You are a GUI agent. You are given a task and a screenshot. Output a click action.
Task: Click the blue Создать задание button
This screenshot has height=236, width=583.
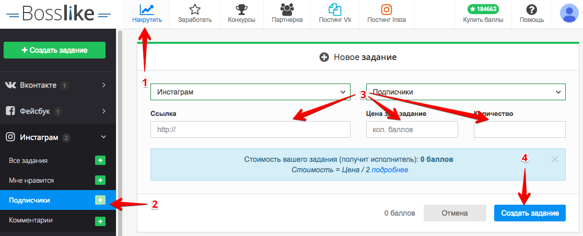pos(530,214)
